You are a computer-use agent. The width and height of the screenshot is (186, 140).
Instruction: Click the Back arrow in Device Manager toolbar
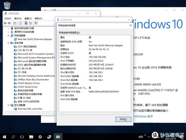pos(5,23)
